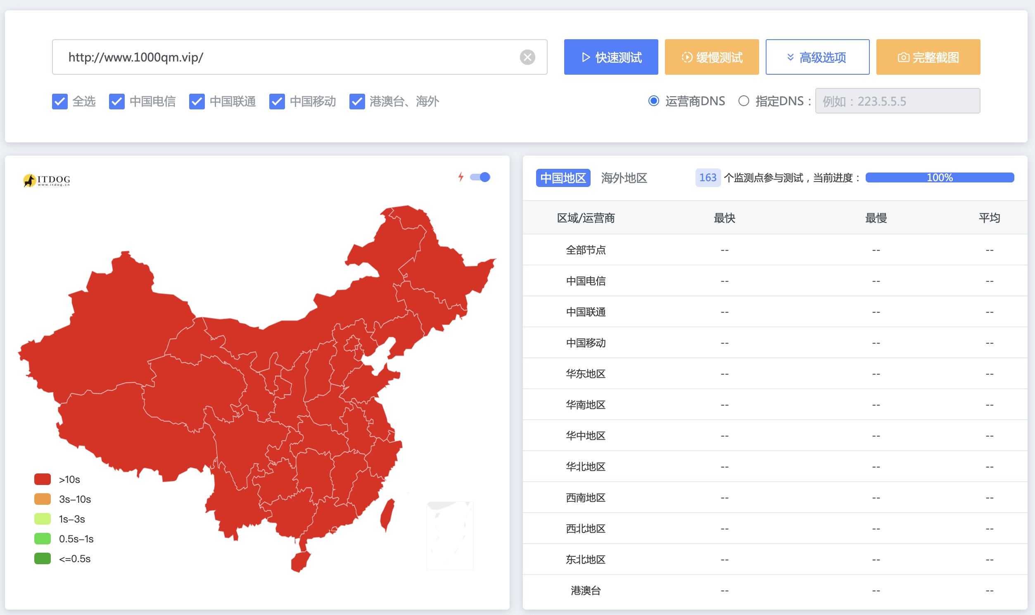This screenshot has height=615, width=1035.
Task: Click Hainan island on the map
Action: pos(300,561)
